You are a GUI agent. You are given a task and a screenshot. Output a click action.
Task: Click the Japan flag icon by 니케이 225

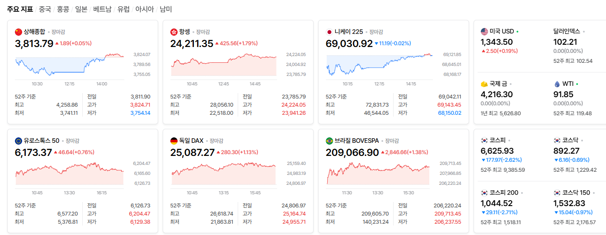click(329, 32)
